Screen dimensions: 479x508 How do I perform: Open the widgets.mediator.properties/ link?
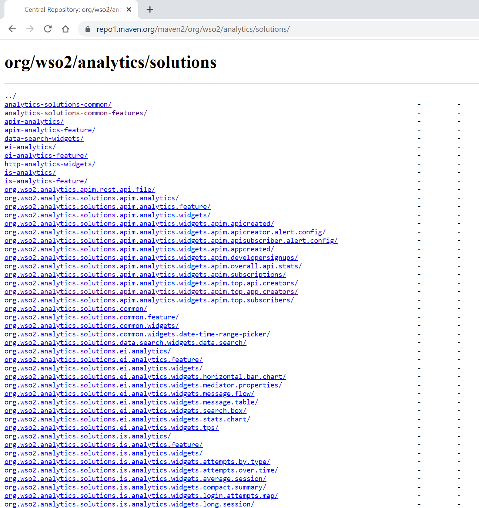(143, 385)
